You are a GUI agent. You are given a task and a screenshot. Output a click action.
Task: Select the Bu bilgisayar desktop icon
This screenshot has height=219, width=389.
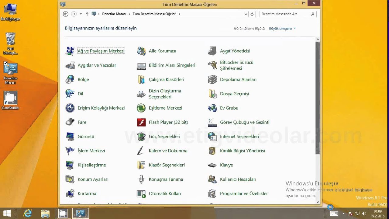click(10, 12)
